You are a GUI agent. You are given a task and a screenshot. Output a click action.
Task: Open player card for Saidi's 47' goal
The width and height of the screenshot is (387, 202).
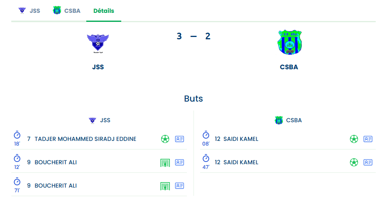pyautogui.click(x=368, y=162)
